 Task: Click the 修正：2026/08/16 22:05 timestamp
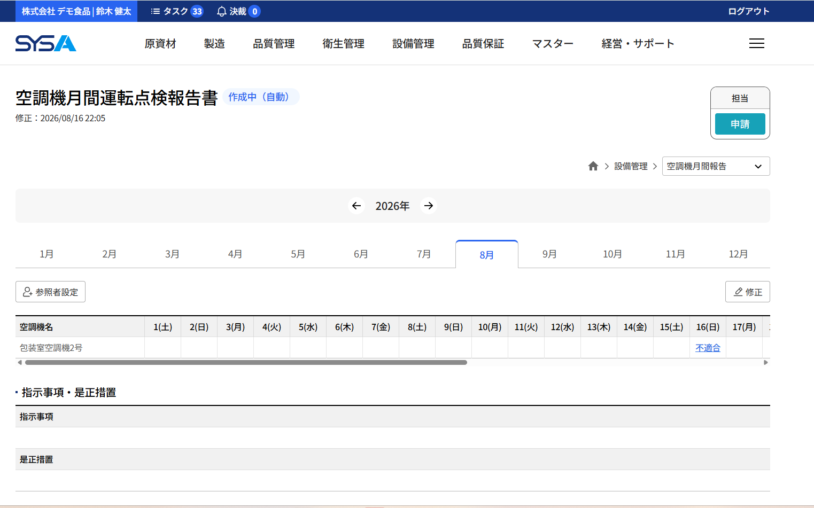coord(60,118)
